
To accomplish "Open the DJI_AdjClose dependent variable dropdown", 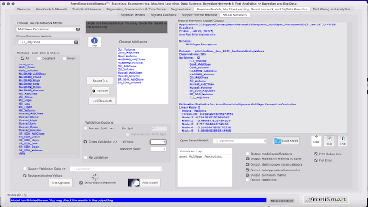I will [48, 42].
